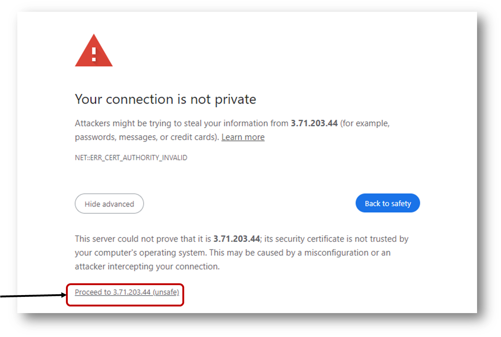Click the bold 3.71.203.44 in the attackers warning
The height and width of the screenshot is (337, 501).
coord(314,123)
